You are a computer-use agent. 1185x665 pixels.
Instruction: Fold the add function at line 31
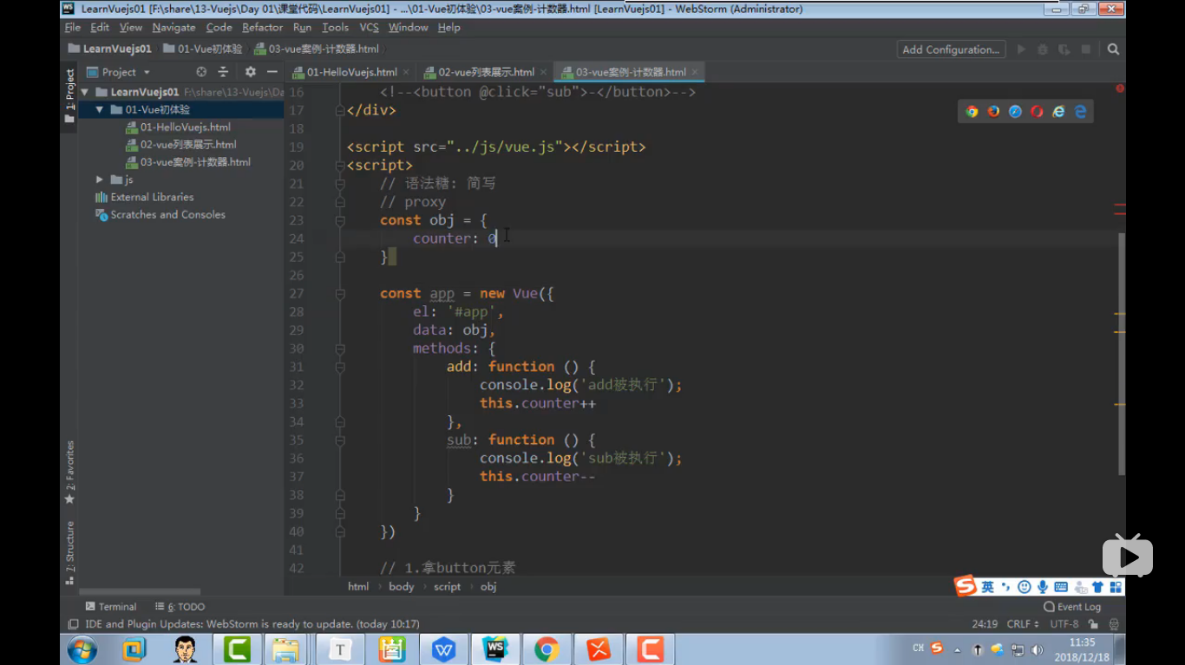tap(340, 367)
